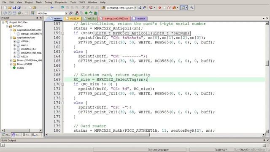The width and height of the screenshot is (270, 152).
Task: Open Manage Run-Time Environment green diamond
Action: (x=86, y=13)
